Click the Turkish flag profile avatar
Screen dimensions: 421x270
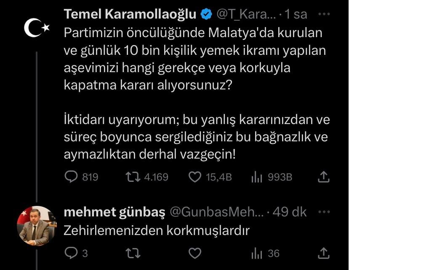pos(37,28)
